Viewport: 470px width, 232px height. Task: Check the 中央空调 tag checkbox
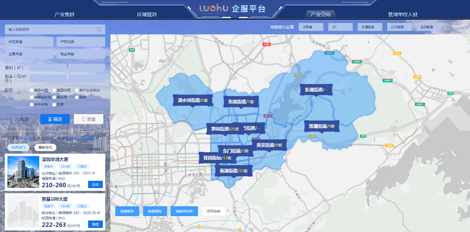(x=32, y=105)
